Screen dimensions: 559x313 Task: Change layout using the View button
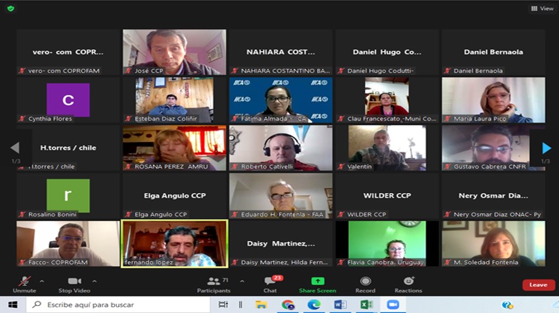click(542, 8)
